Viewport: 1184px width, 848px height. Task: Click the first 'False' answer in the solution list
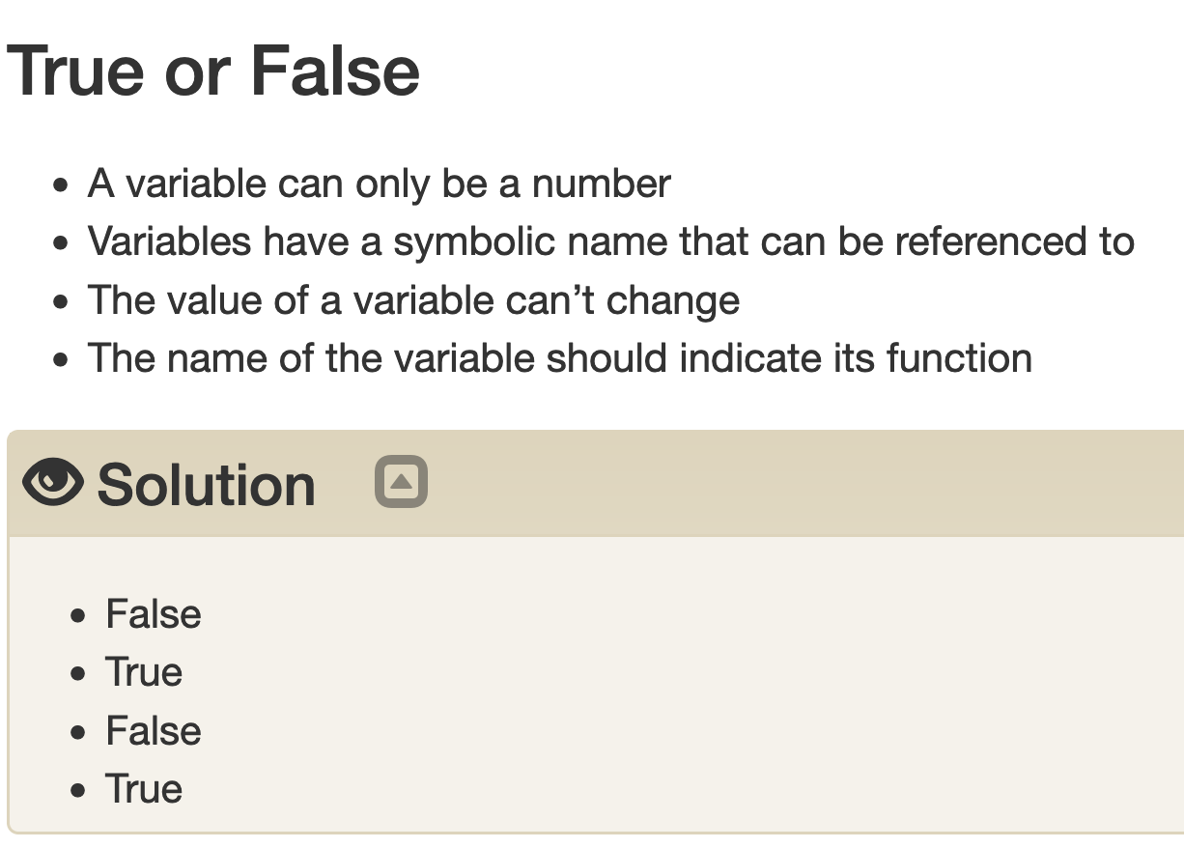[x=153, y=613]
